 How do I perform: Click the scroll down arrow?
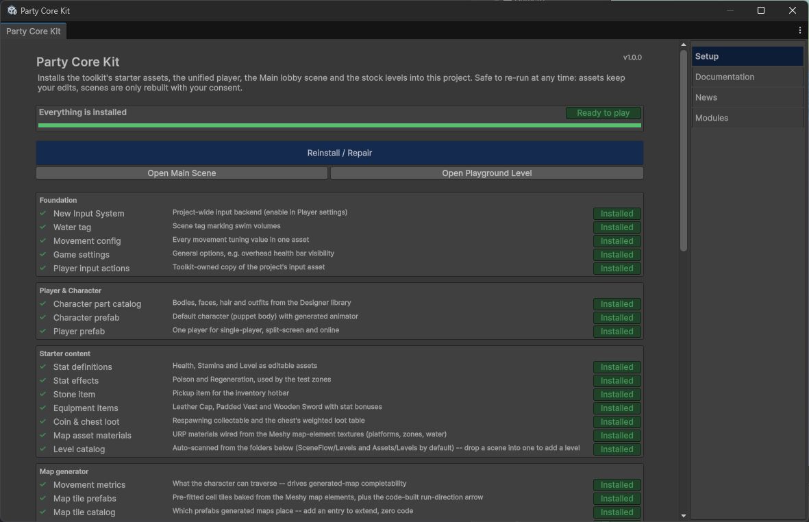pyautogui.click(x=683, y=515)
